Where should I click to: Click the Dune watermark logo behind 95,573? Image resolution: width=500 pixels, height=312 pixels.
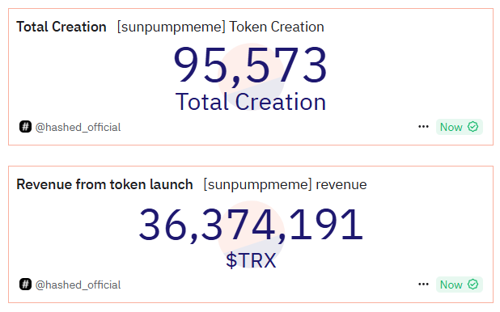click(x=251, y=77)
